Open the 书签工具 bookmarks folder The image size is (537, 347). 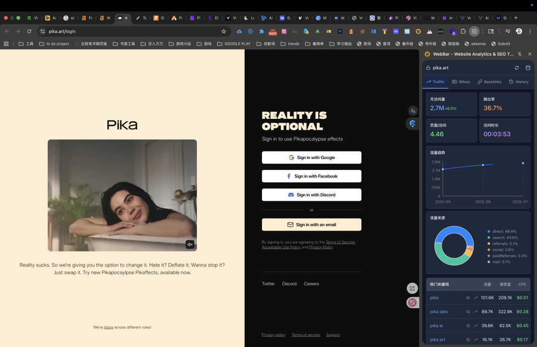pyautogui.click(x=124, y=44)
